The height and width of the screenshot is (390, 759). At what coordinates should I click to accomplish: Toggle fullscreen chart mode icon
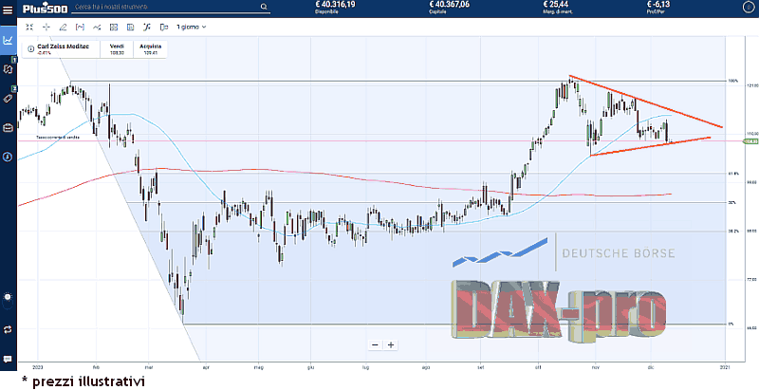point(29,28)
